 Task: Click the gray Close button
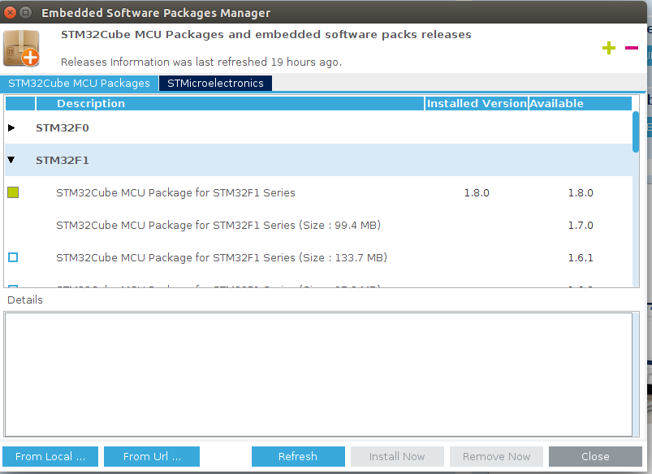click(x=595, y=456)
